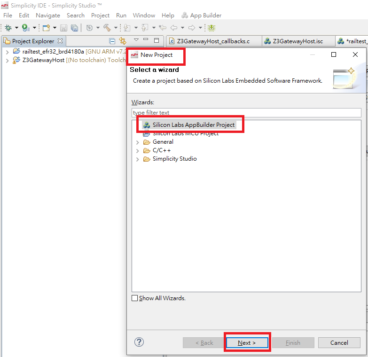Screen dimensions: 368x357
Task: Open the Project menu
Action: pos(100,16)
